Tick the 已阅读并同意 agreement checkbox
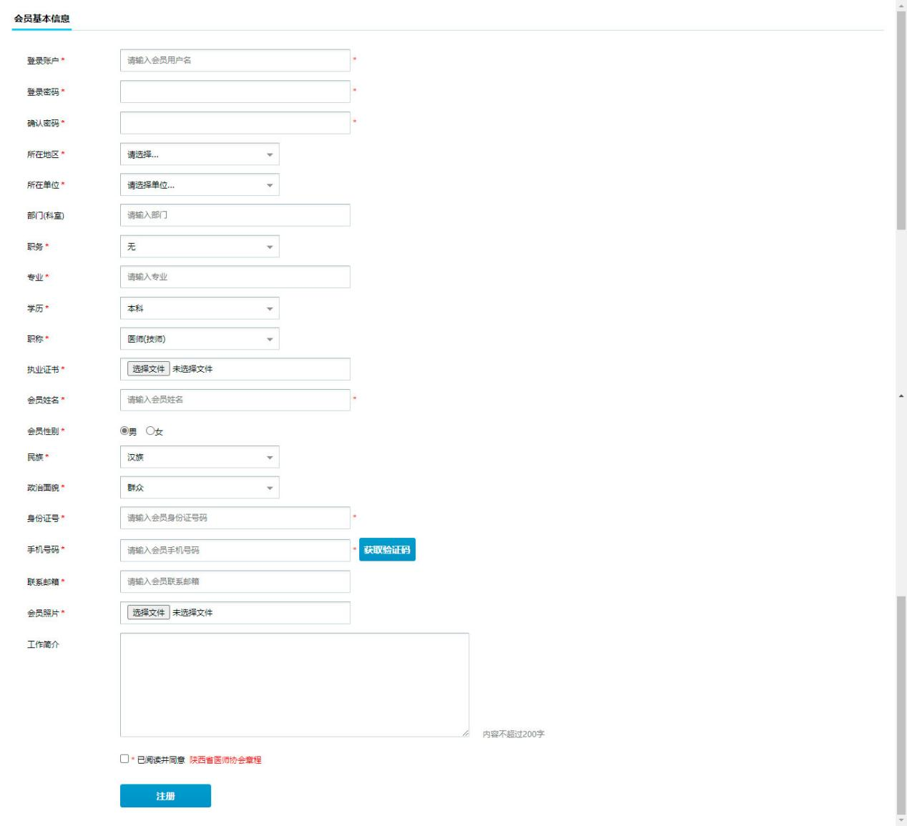 (x=124, y=759)
